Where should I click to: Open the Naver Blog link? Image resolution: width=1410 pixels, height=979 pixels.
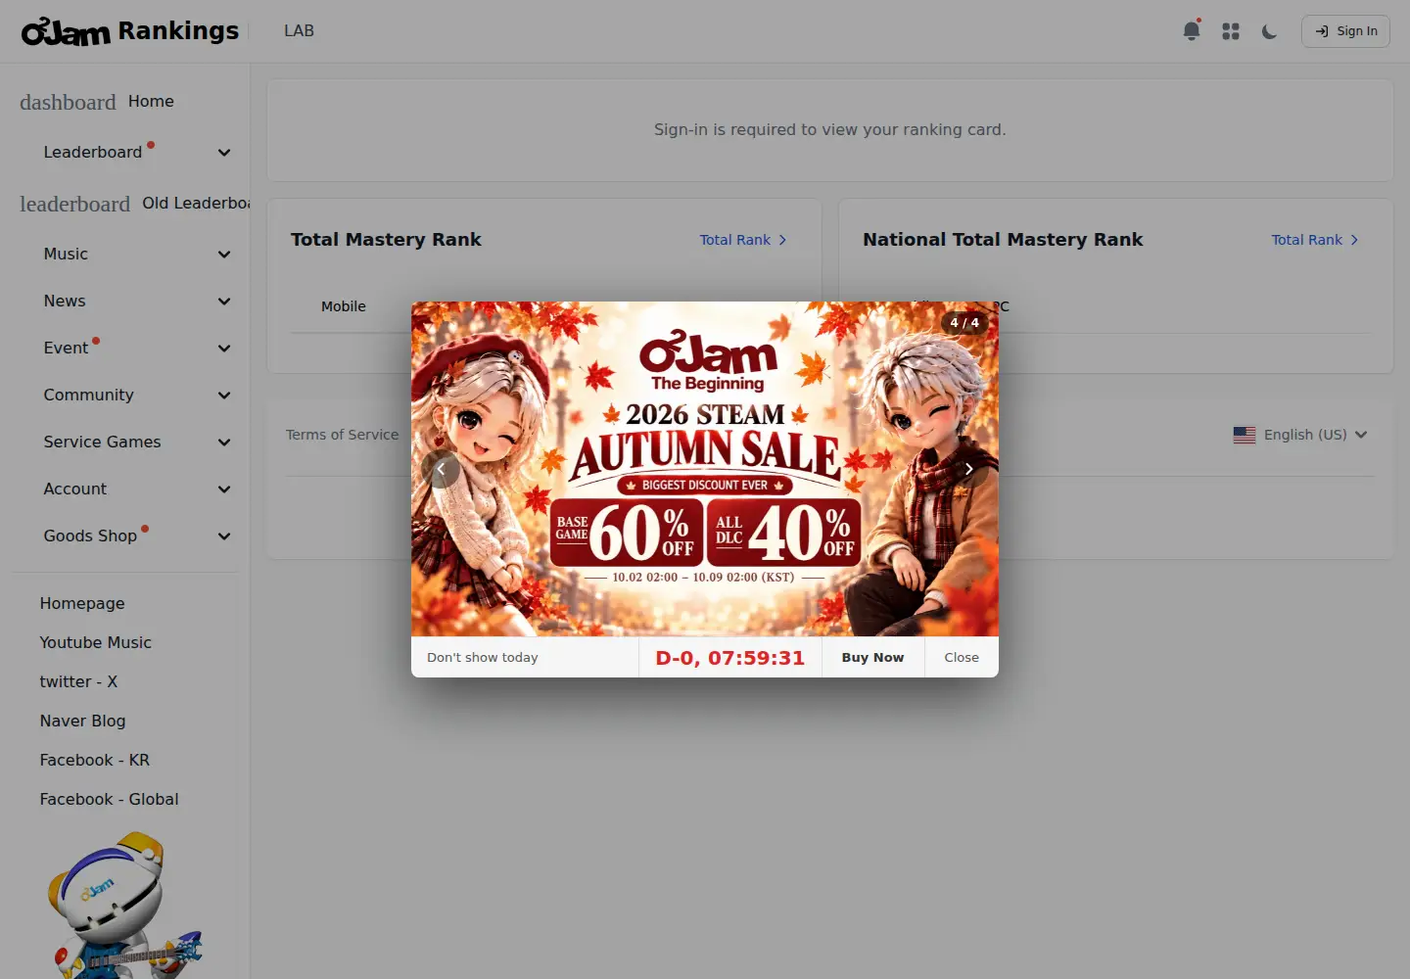point(82,721)
